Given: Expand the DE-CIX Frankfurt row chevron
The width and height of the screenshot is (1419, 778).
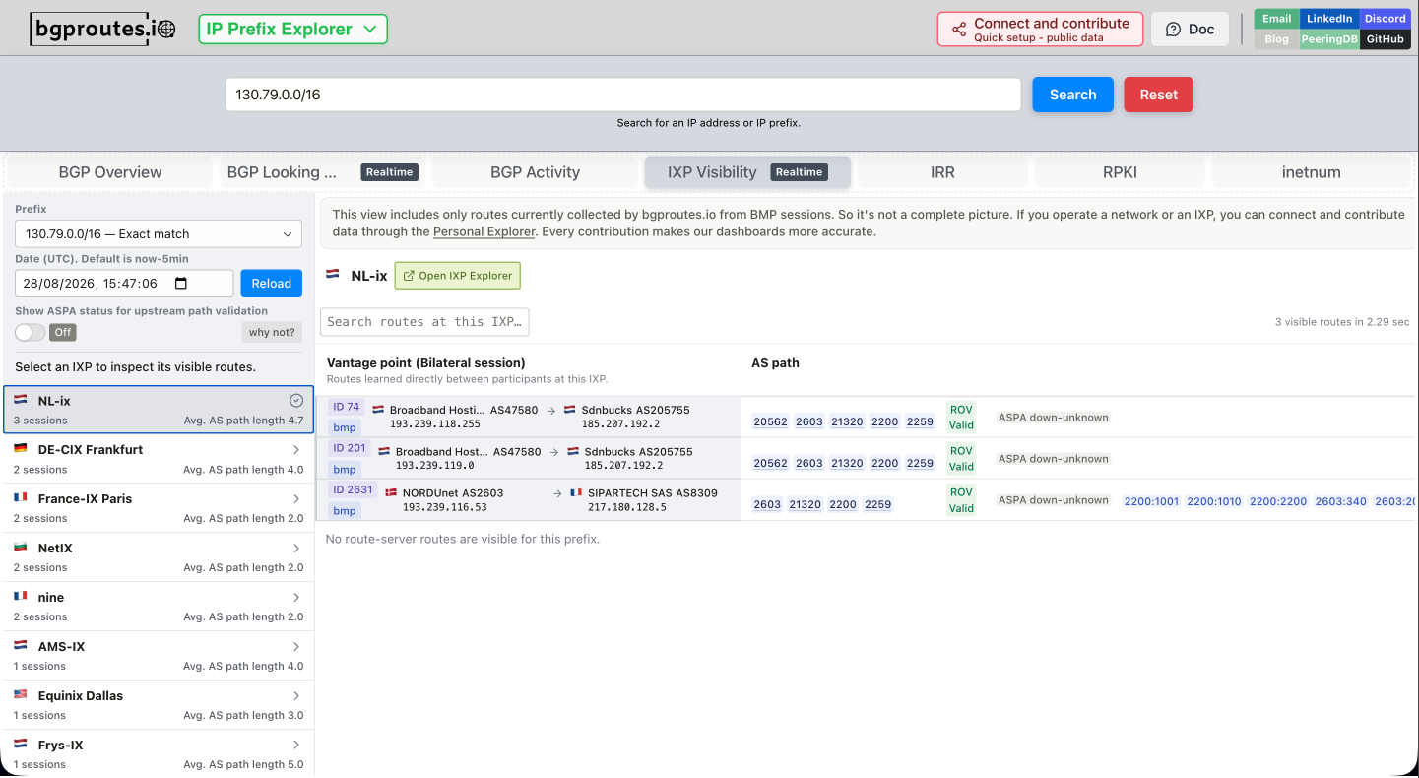Looking at the screenshot, I should [x=296, y=450].
